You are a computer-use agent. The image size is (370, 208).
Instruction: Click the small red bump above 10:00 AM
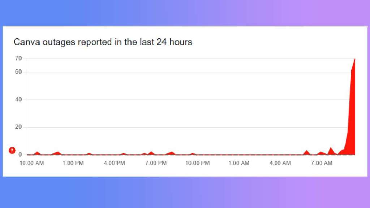37,153
